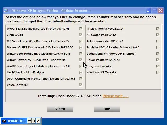This screenshot has width=167, height=125.
Task: Click the WinXP-IE... minimized window title
Action: pos(17,121)
